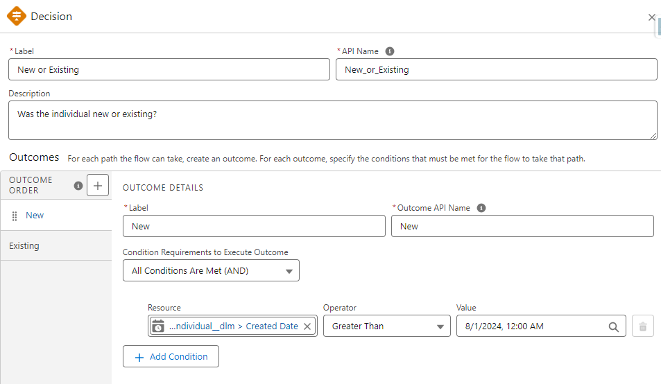This screenshot has width=661, height=384.
Task: Click the Outcome API Name input field
Action: [522, 226]
